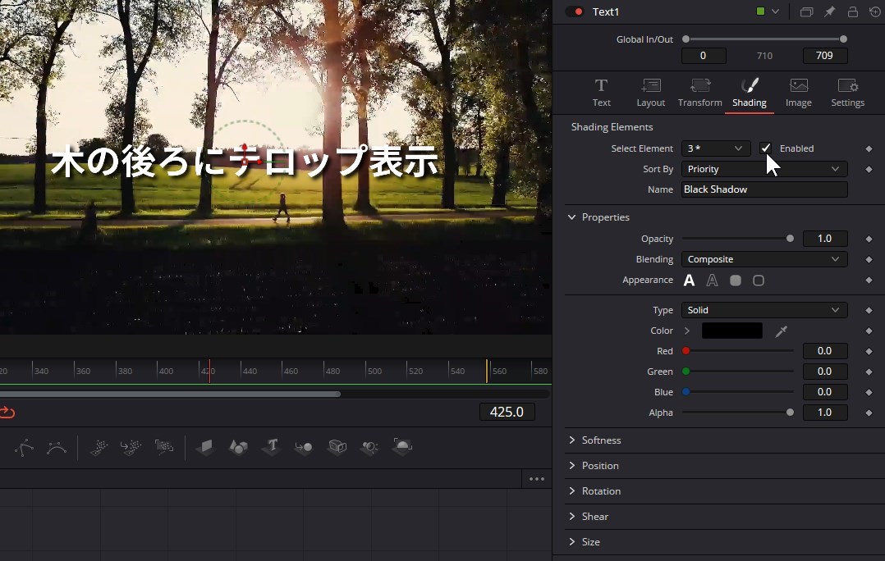Switch to the Settings tab

pos(848,93)
